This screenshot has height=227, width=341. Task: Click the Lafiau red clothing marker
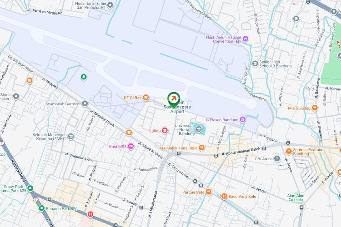coord(165,131)
